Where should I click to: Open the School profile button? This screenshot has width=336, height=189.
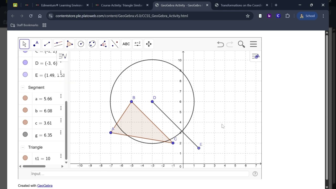pyautogui.click(x=307, y=16)
